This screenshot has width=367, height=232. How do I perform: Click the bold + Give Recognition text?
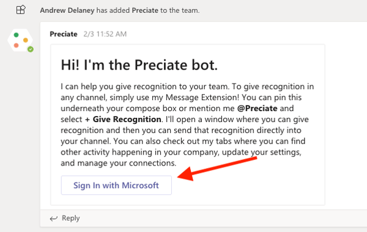(123, 120)
